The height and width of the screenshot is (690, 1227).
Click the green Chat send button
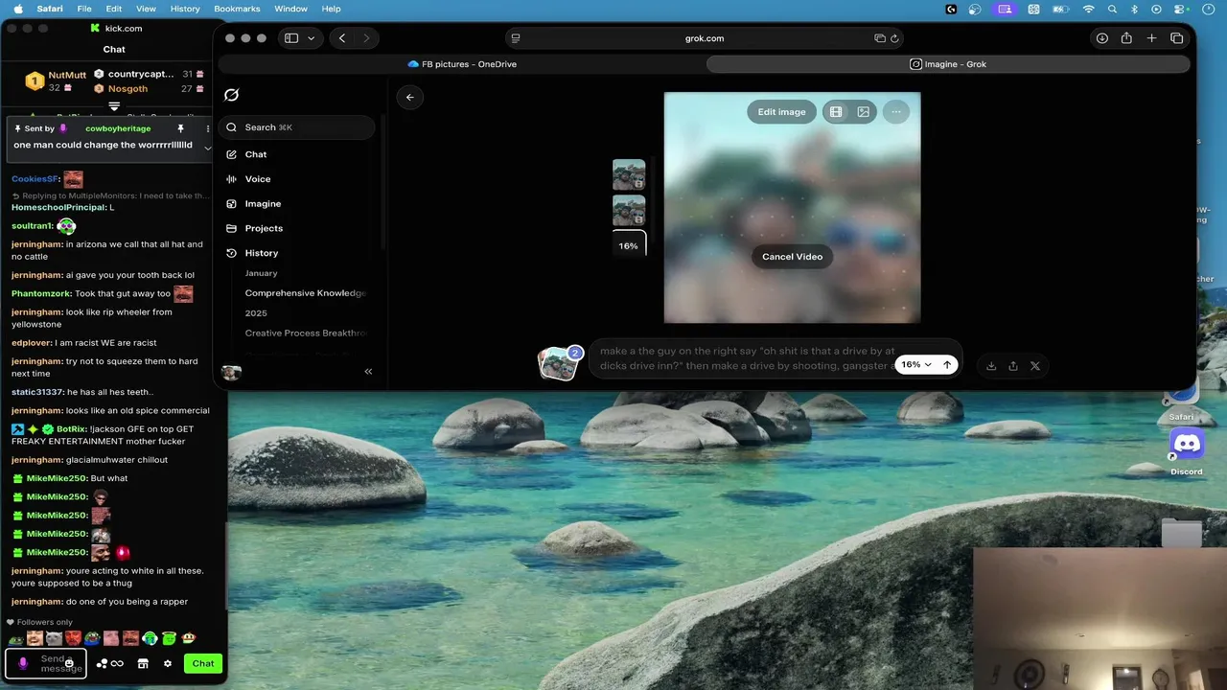tap(203, 663)
